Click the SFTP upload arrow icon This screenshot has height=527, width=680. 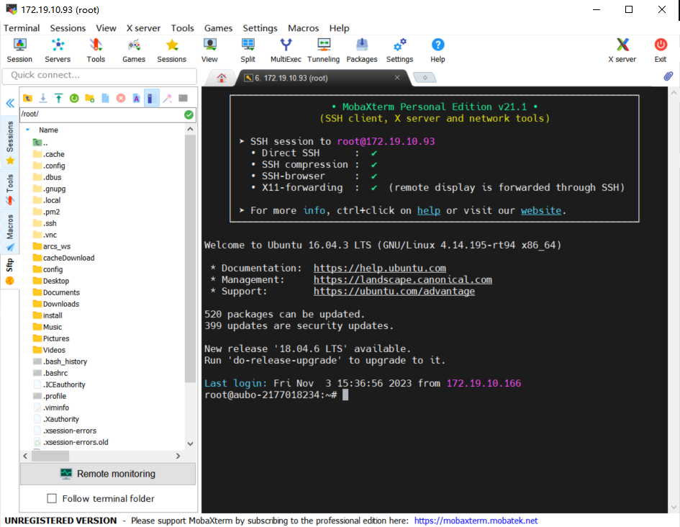coord(58,98)
